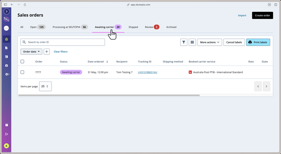This screenshot has width=281, height=154.
Task: Click the magnifier icon in the search box
Action: pos(24,42)
